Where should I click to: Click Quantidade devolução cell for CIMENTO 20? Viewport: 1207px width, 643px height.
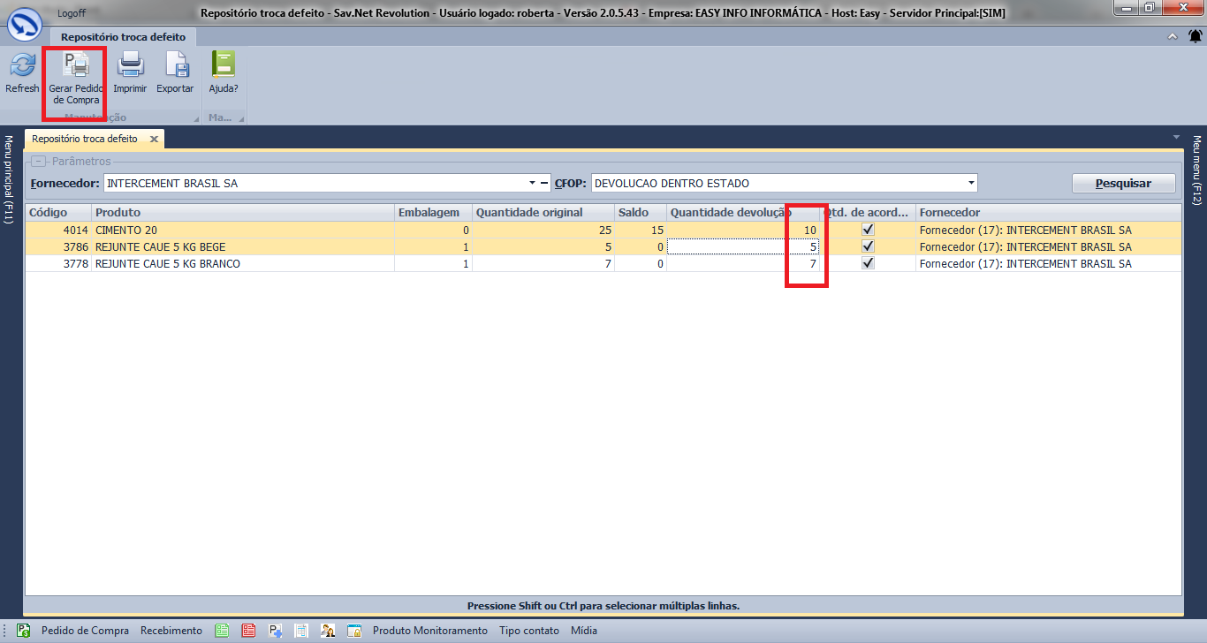tap(742, 230)
